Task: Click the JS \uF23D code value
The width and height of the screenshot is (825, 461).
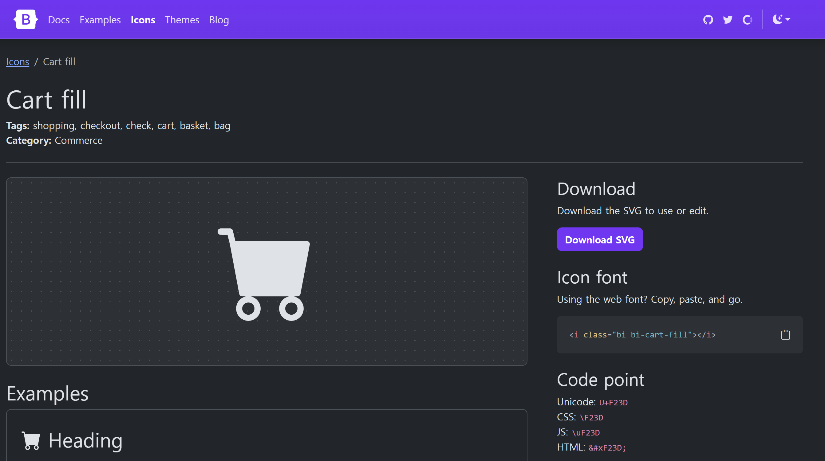Action: [586, 432]
